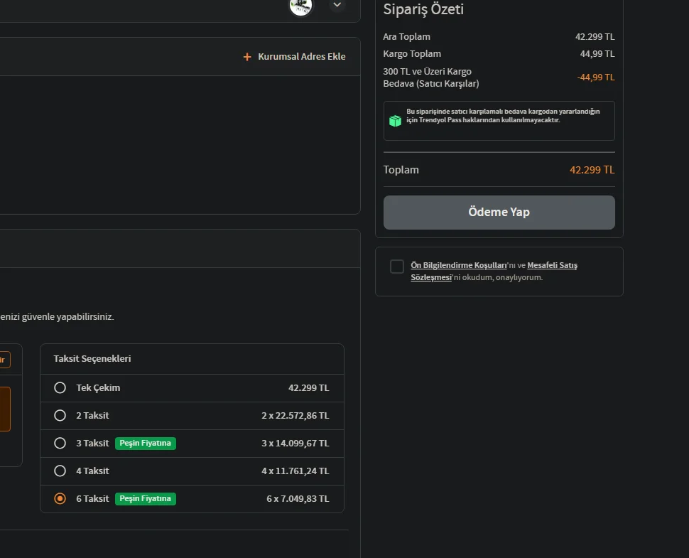Click Peşin Fiyatına badge on 3 Taksit

click(146, 443)
